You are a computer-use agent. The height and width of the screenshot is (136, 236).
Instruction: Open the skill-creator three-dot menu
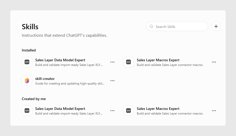[x=112, y=81]
